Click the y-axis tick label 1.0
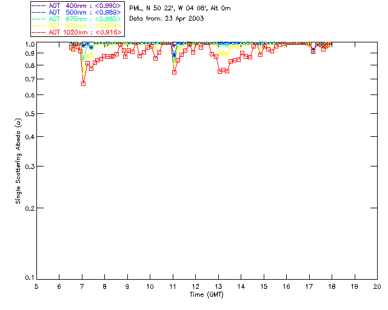This screenshot has height=310, width=388. click(30, 44)
